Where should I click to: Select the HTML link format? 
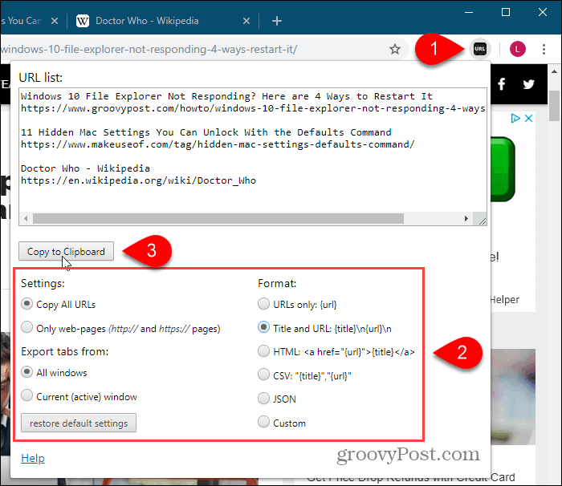[x=263, y=351]
